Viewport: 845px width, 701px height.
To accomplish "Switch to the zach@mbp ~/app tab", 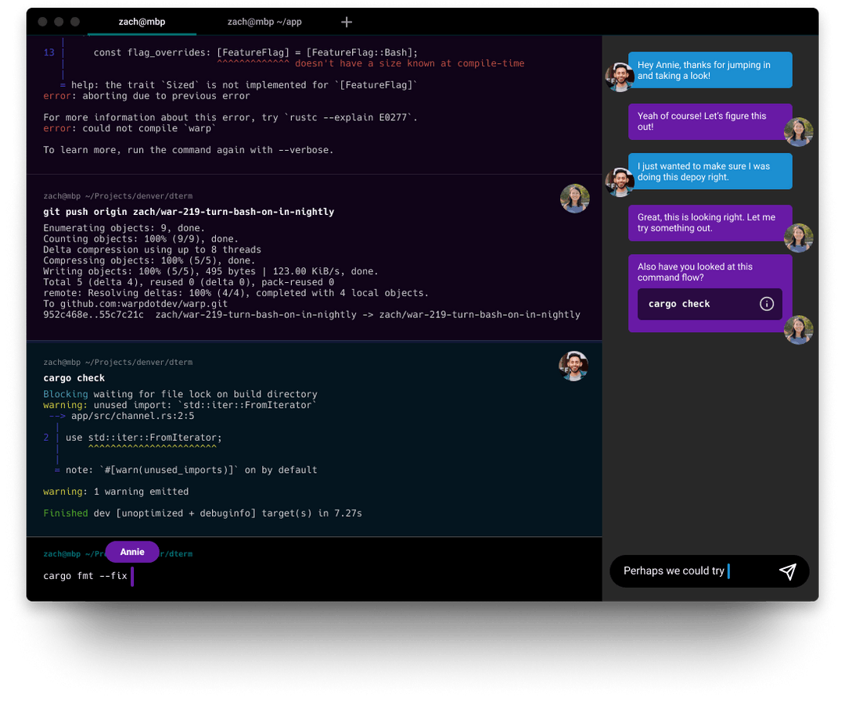I will click(264, 22).
